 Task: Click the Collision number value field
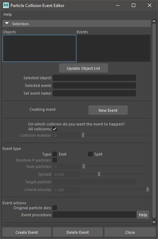click(x=66, y=135)
